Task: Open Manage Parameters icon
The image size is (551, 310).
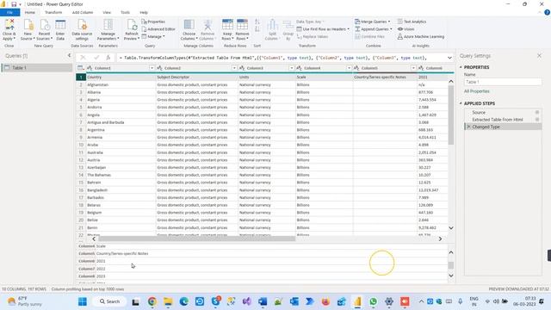Action: [x=108, y=25]
